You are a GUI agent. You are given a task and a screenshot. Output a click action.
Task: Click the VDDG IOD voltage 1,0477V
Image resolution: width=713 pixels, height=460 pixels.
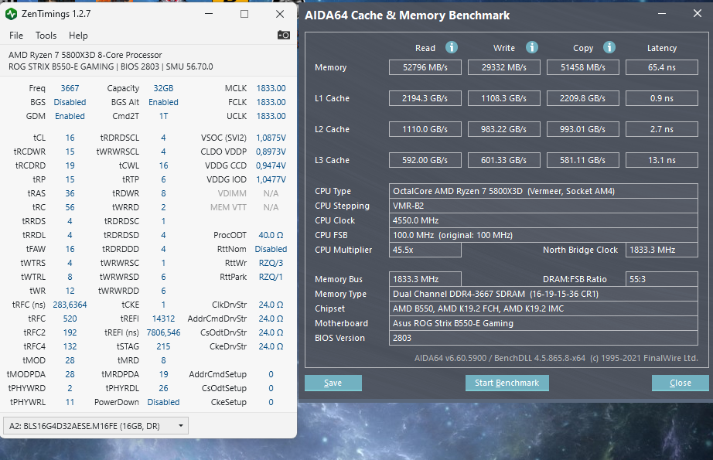click(271, 179)
